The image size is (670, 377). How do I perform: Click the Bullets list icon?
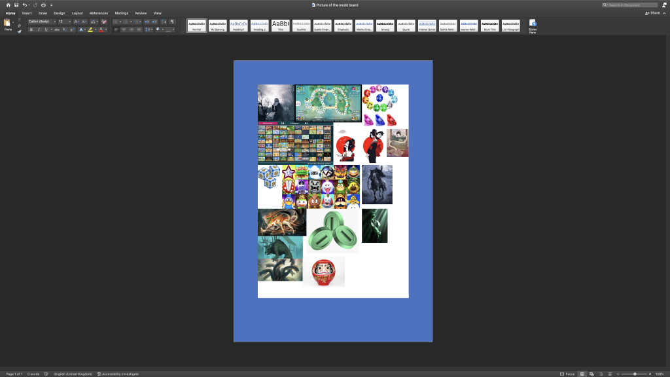tap(116, 22)
